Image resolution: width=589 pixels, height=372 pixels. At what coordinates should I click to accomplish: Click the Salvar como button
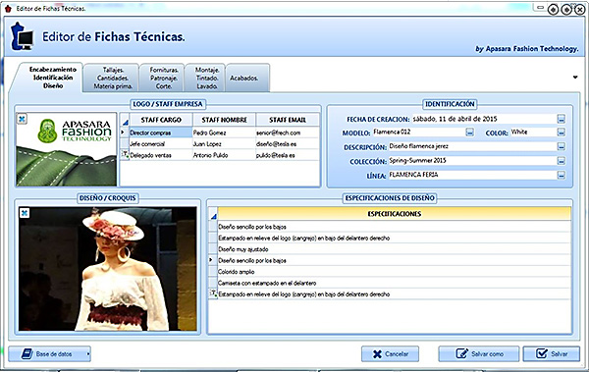point(479,354)
